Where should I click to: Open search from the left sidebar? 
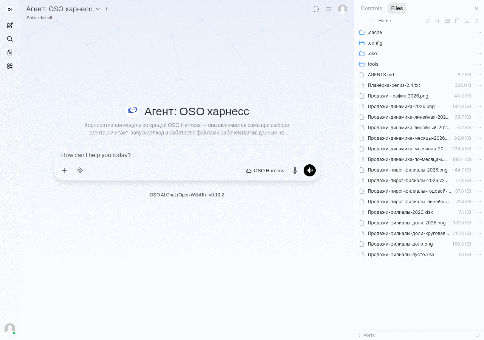tap(10, 39)
